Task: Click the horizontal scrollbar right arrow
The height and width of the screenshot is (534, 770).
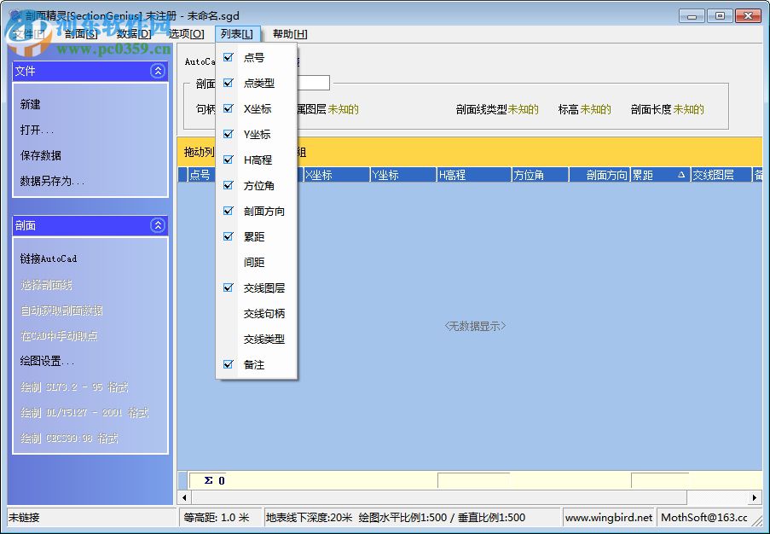Action: pyautogui.click(x=755, y=497)
